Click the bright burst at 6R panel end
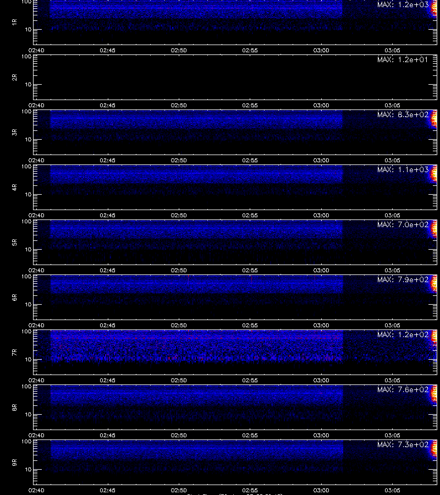This screenshot has width=440, height=495. tap(434, 284)
